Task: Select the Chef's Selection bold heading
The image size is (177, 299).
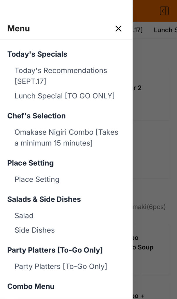Action: 37,116
